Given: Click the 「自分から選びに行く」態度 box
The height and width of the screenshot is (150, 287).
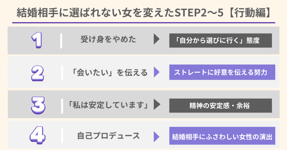Looking at the screenshot, I should point(221,40).
